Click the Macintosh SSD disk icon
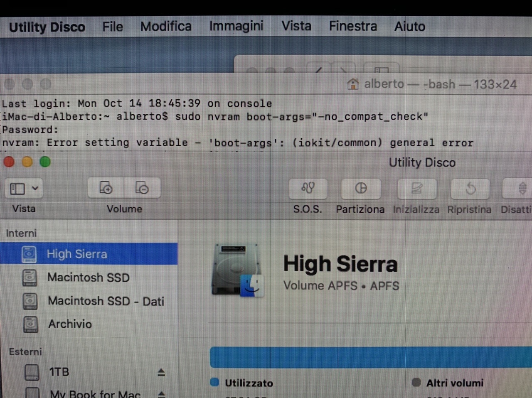The width and height of the screenshot is (532, 398). [x=30, y=278]
